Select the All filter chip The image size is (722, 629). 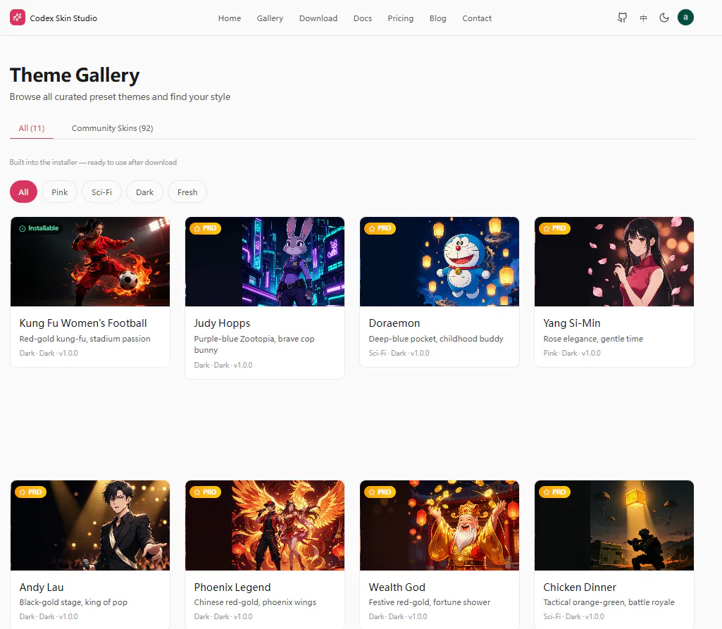click(x=23, y=192)
